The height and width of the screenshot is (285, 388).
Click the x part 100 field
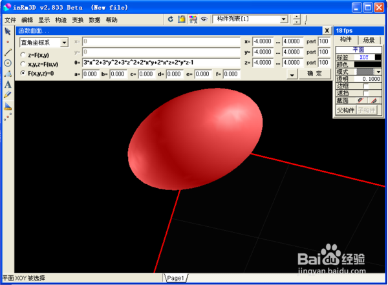coord(324,41)
